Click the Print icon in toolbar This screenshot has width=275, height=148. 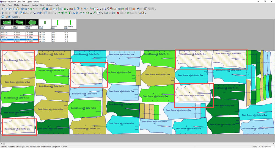[23, 9]
